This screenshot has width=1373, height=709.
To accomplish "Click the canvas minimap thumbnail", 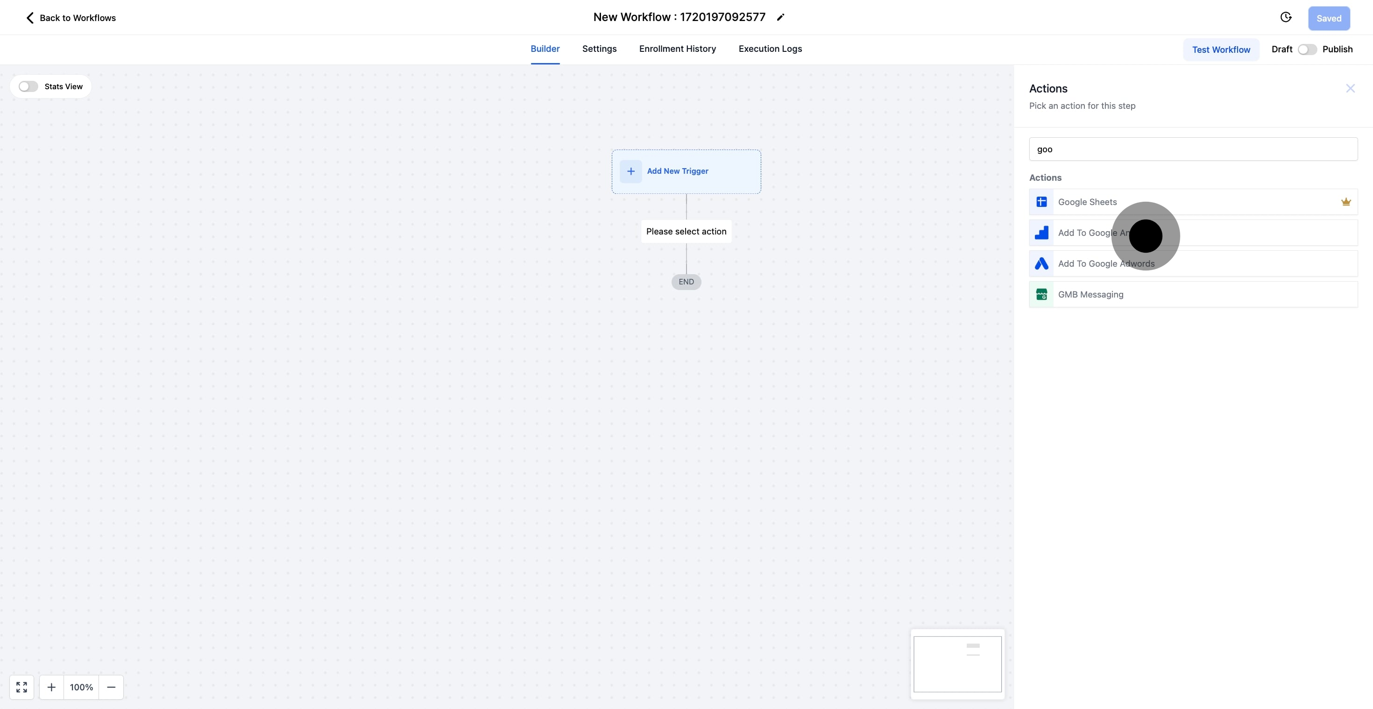I will click(x=957, y=664).
